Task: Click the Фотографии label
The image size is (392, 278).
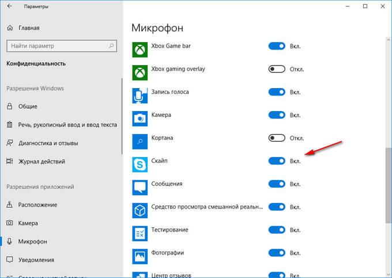Action: tap(168, 253)
